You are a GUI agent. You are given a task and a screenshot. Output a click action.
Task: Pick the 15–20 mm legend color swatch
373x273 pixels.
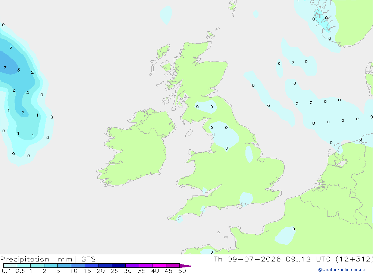pos(91,266)
